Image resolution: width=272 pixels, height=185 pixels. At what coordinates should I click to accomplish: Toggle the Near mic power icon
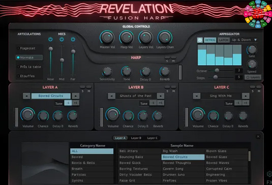(50, 39)
